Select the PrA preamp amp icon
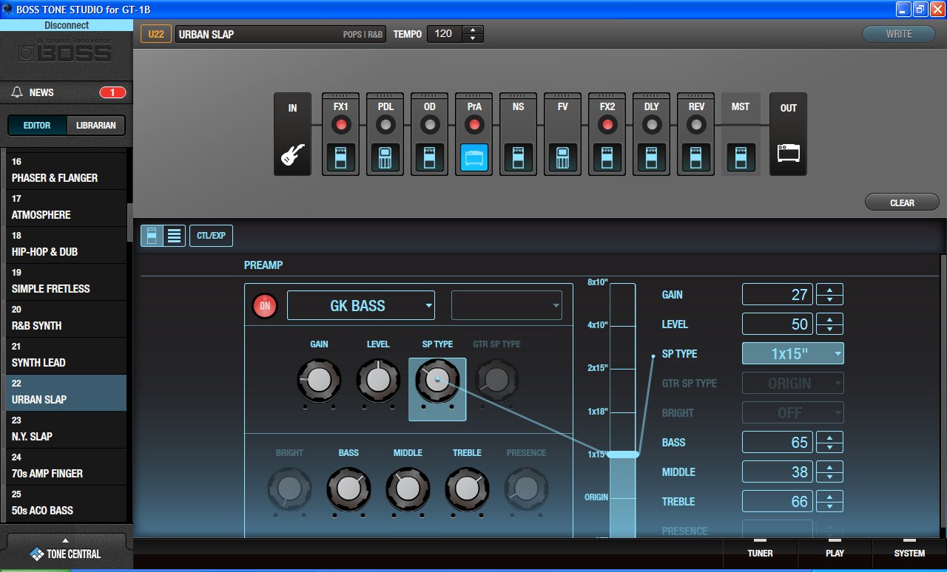 [474, 157]
